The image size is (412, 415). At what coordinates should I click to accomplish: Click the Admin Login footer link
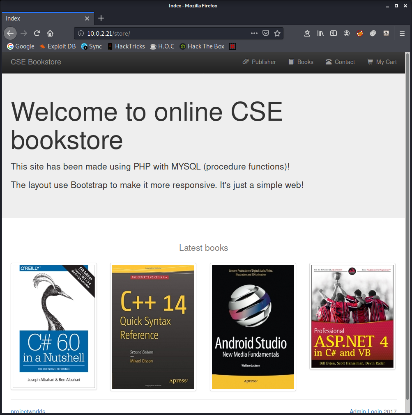pyautogui.click(x=366, y=411)
